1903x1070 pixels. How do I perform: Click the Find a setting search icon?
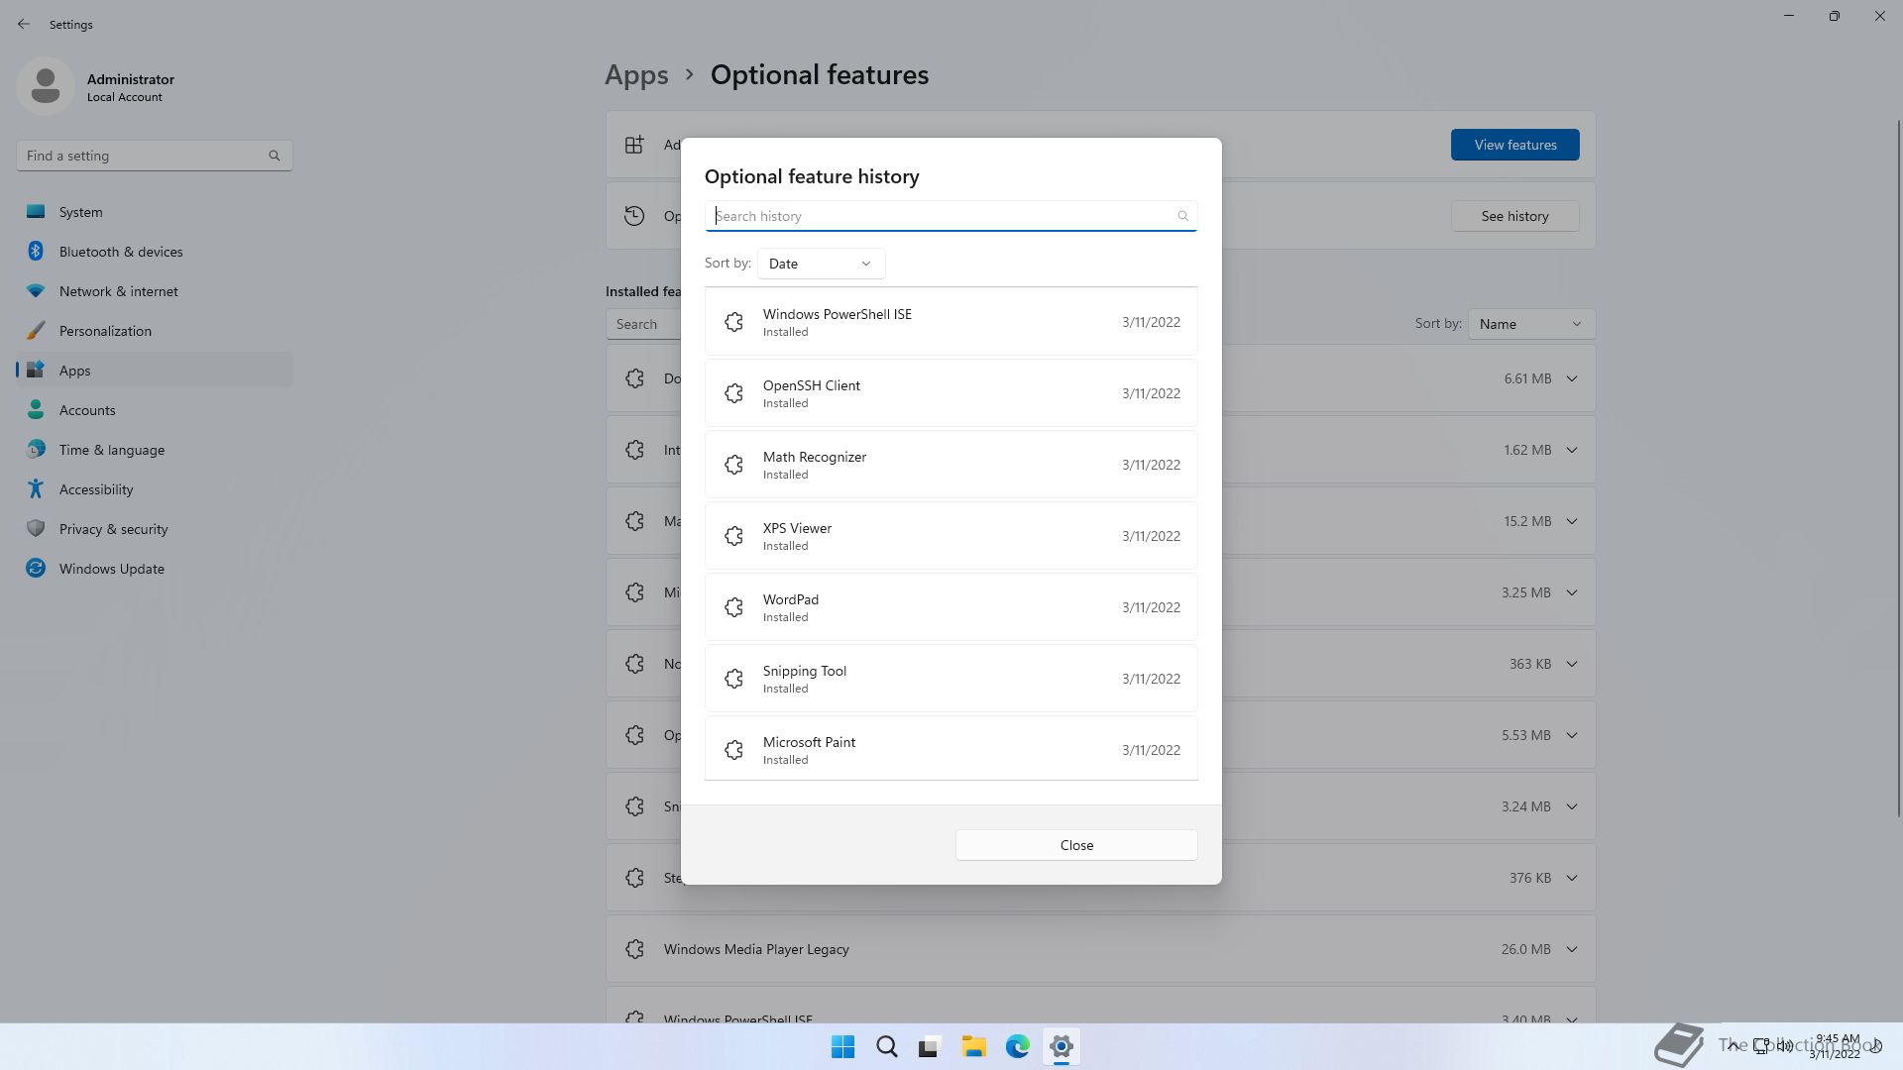point(275,156)
